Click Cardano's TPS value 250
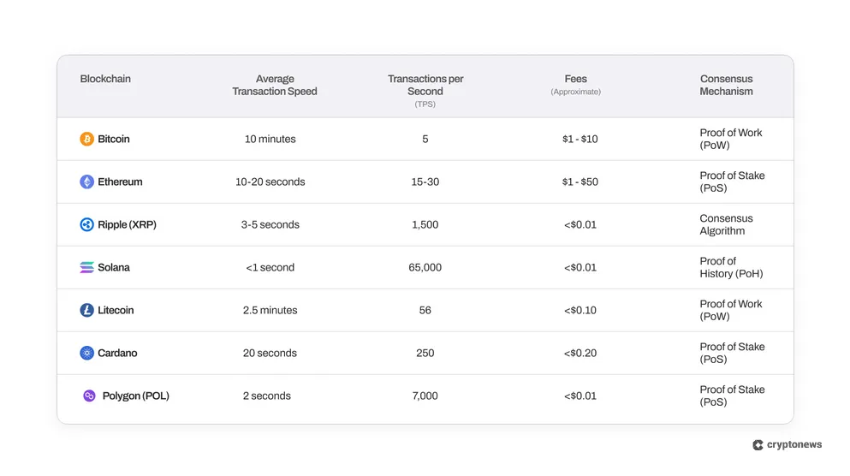The width and height of the screenshot is (850, 476). tap(425, 353)
